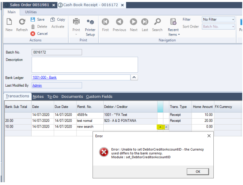Go to the First record
The width and height of the screenshot is (243, 185).
(105, 25)
